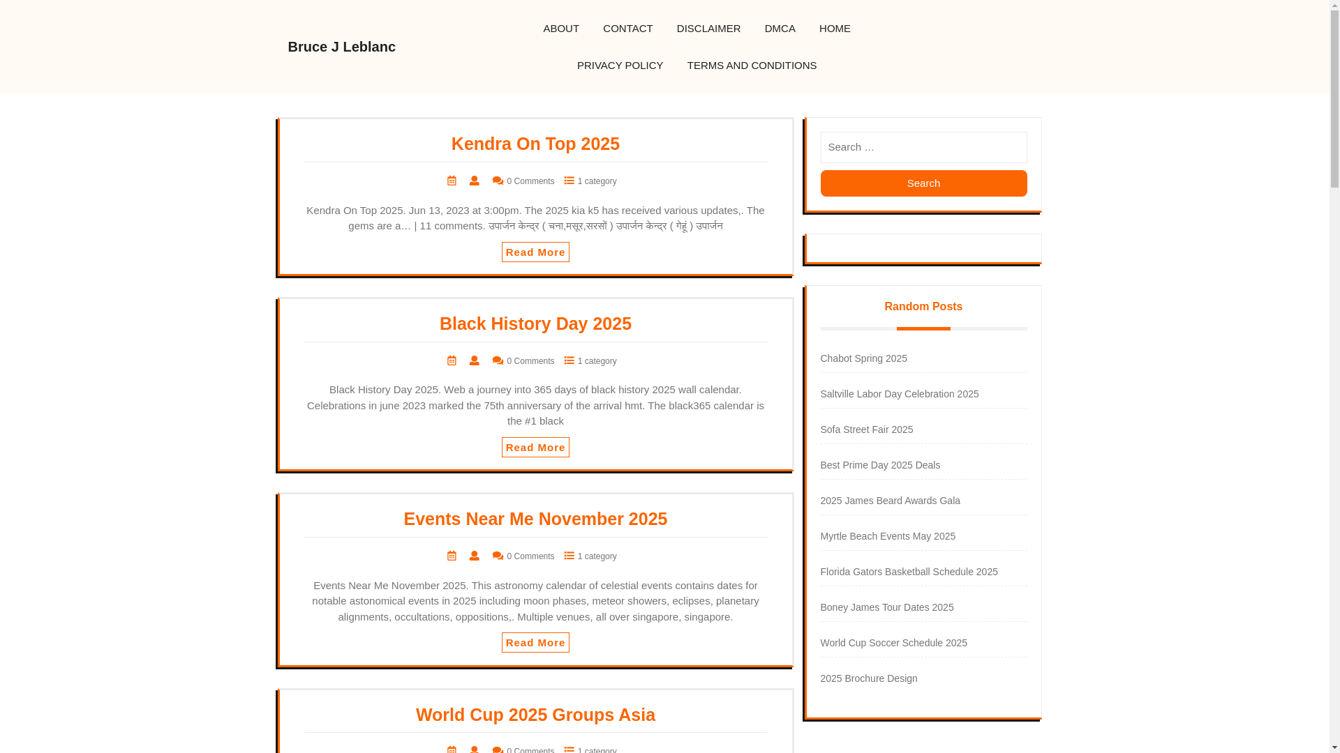Click the Bruce J Leblanc site title

pos(342,47)
